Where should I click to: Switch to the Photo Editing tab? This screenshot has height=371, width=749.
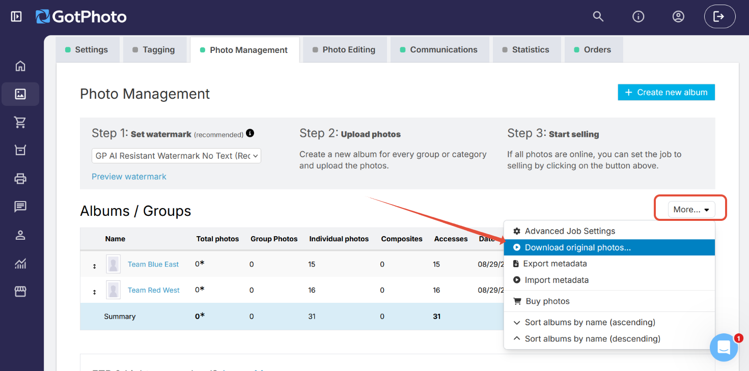345,50
